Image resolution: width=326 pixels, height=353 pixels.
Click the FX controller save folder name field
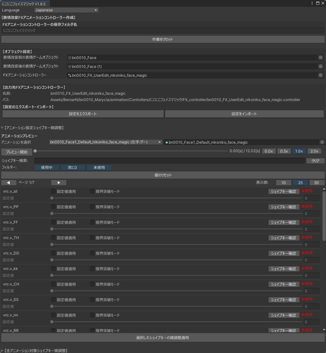(163, 30)
